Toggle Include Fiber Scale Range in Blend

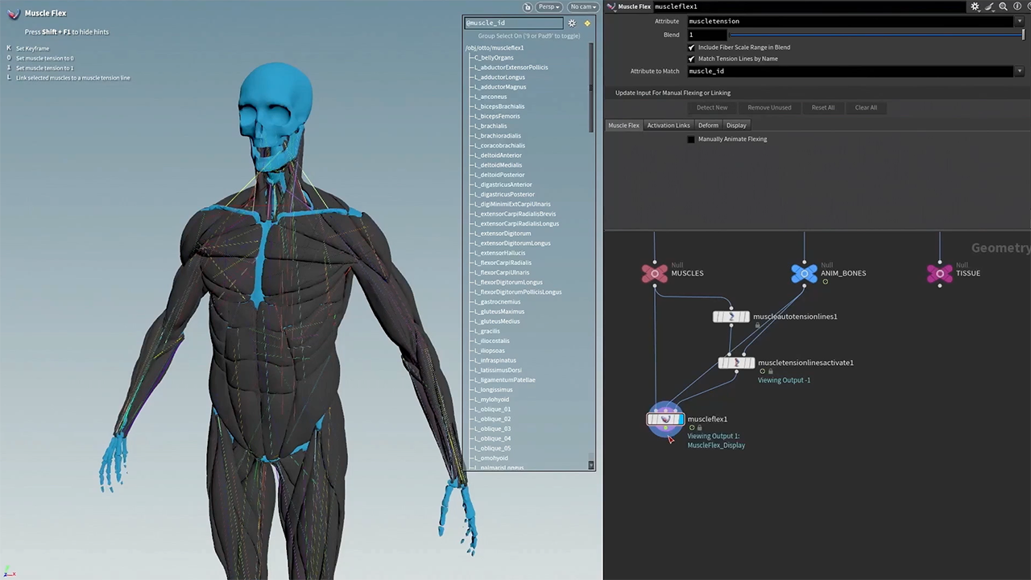[x=691, y=48]
